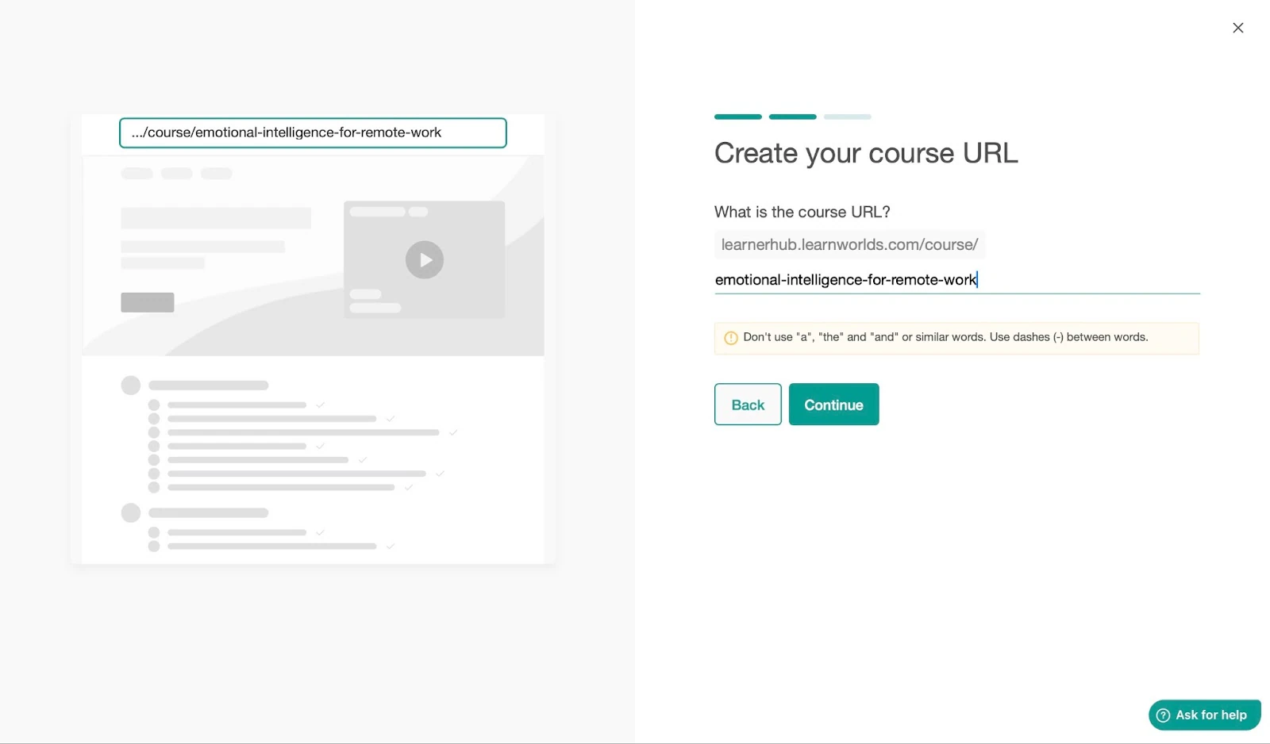The image size is (1270, 744).
Task: Click the video placeholder in preview
Action: pos(424,259)
